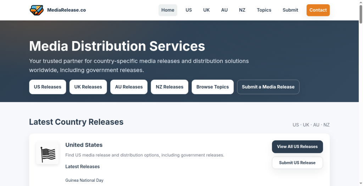Click the Submit US Release button
363x186 pixels.
pos(297,163)
